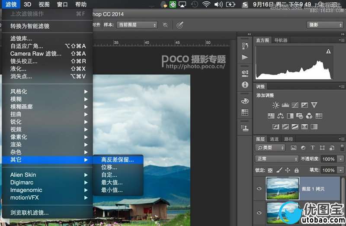Add a Channel Mixer adjustment (three circles icon)
346x226 pixels.
coord(309,116)
